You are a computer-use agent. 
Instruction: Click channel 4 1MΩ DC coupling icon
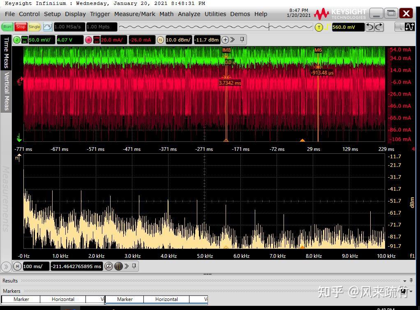click(97, 40)
